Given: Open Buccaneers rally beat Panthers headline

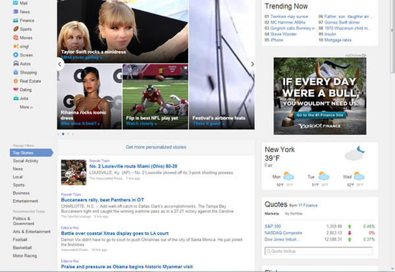Looking at the screenshot, I should tap(103, 200).
